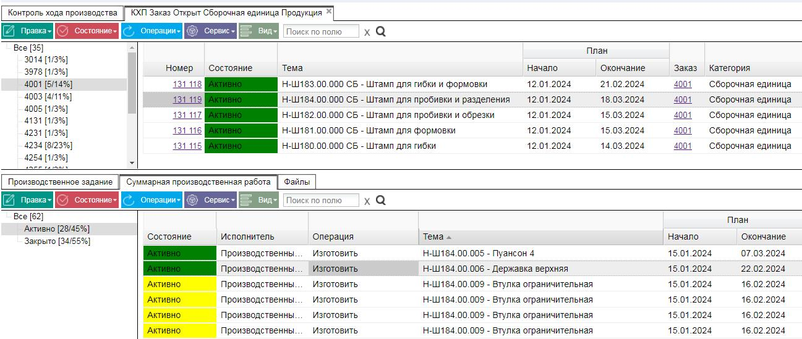
Task: Switch to the Контроль хода производства tab
Action: (x=62, y=12)
